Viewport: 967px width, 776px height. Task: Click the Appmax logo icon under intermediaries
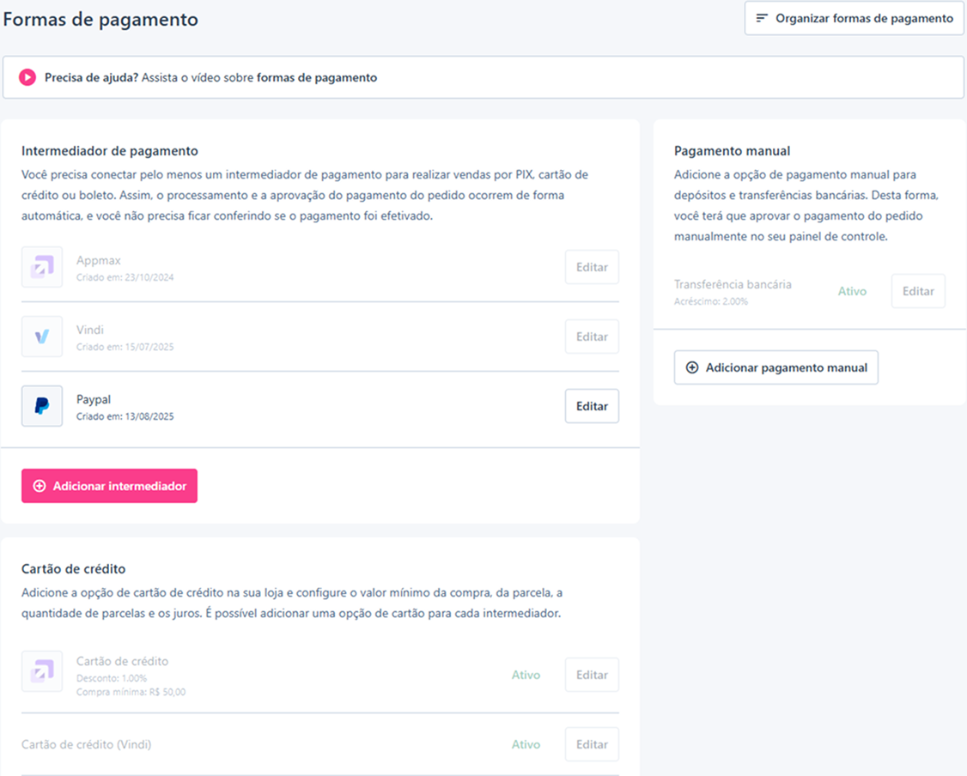42,267
